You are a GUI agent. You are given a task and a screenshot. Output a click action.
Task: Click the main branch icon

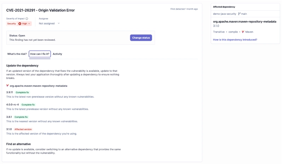pyautogui.click(x=239, y=14)
